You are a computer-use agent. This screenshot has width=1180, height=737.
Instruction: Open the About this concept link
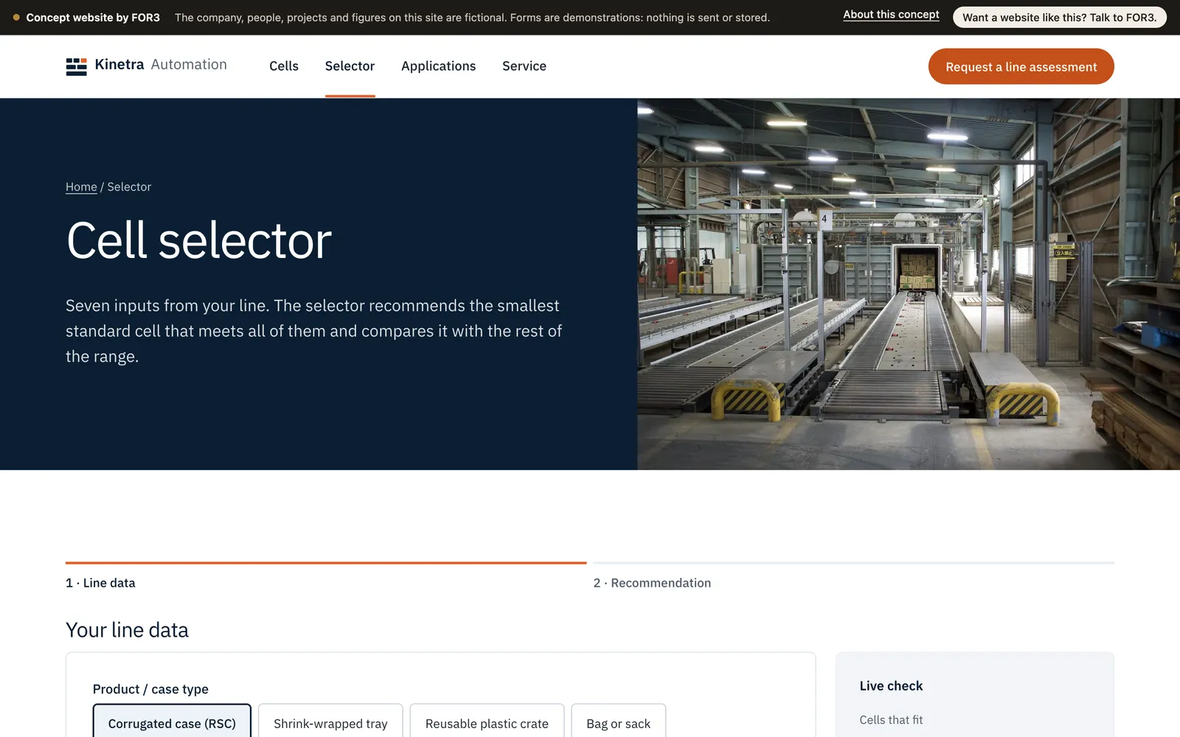pyautogui.click(x=891, y=15)
